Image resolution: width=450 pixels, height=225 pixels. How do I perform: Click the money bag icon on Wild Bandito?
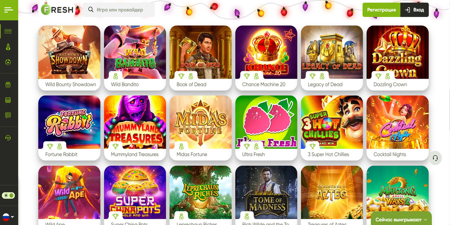point(115,76)
